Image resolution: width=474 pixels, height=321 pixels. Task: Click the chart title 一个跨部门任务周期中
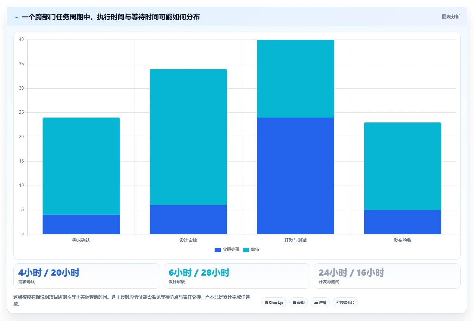pos(111,17)
